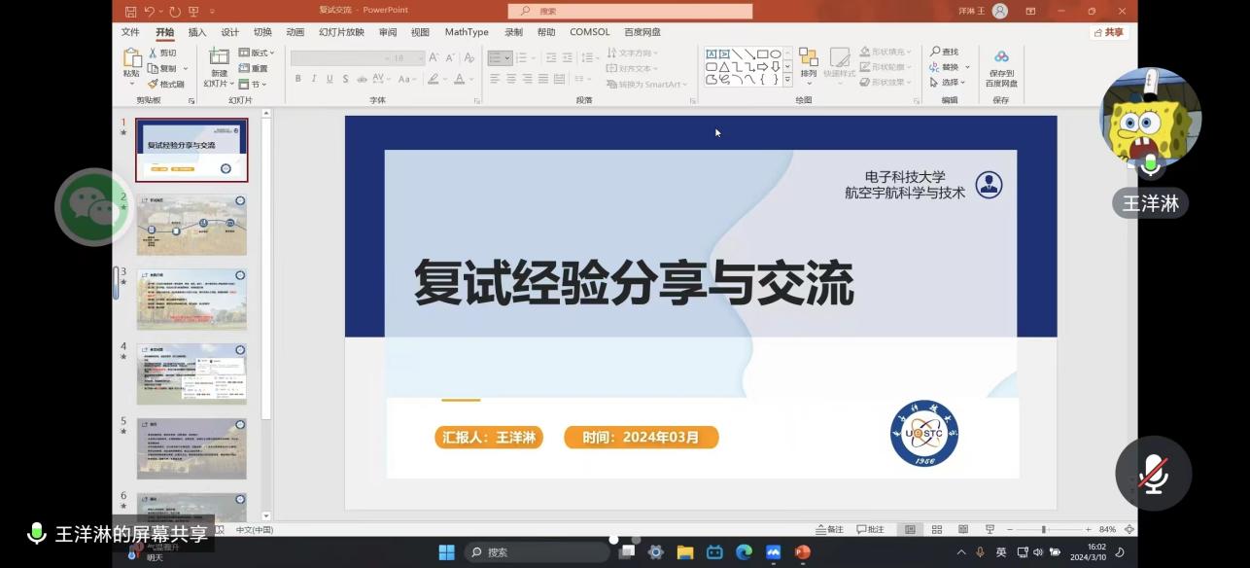1250x568 pixels.
Task: Toggle the Comments (批注) pane
Action: coord(870,529)
